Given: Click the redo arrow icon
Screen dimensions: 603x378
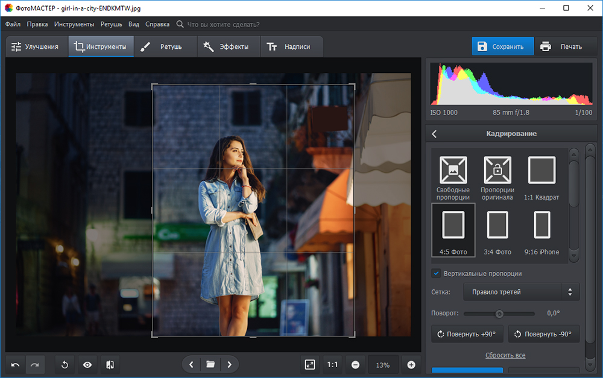Looking at the screenshot, I should 35,365.
